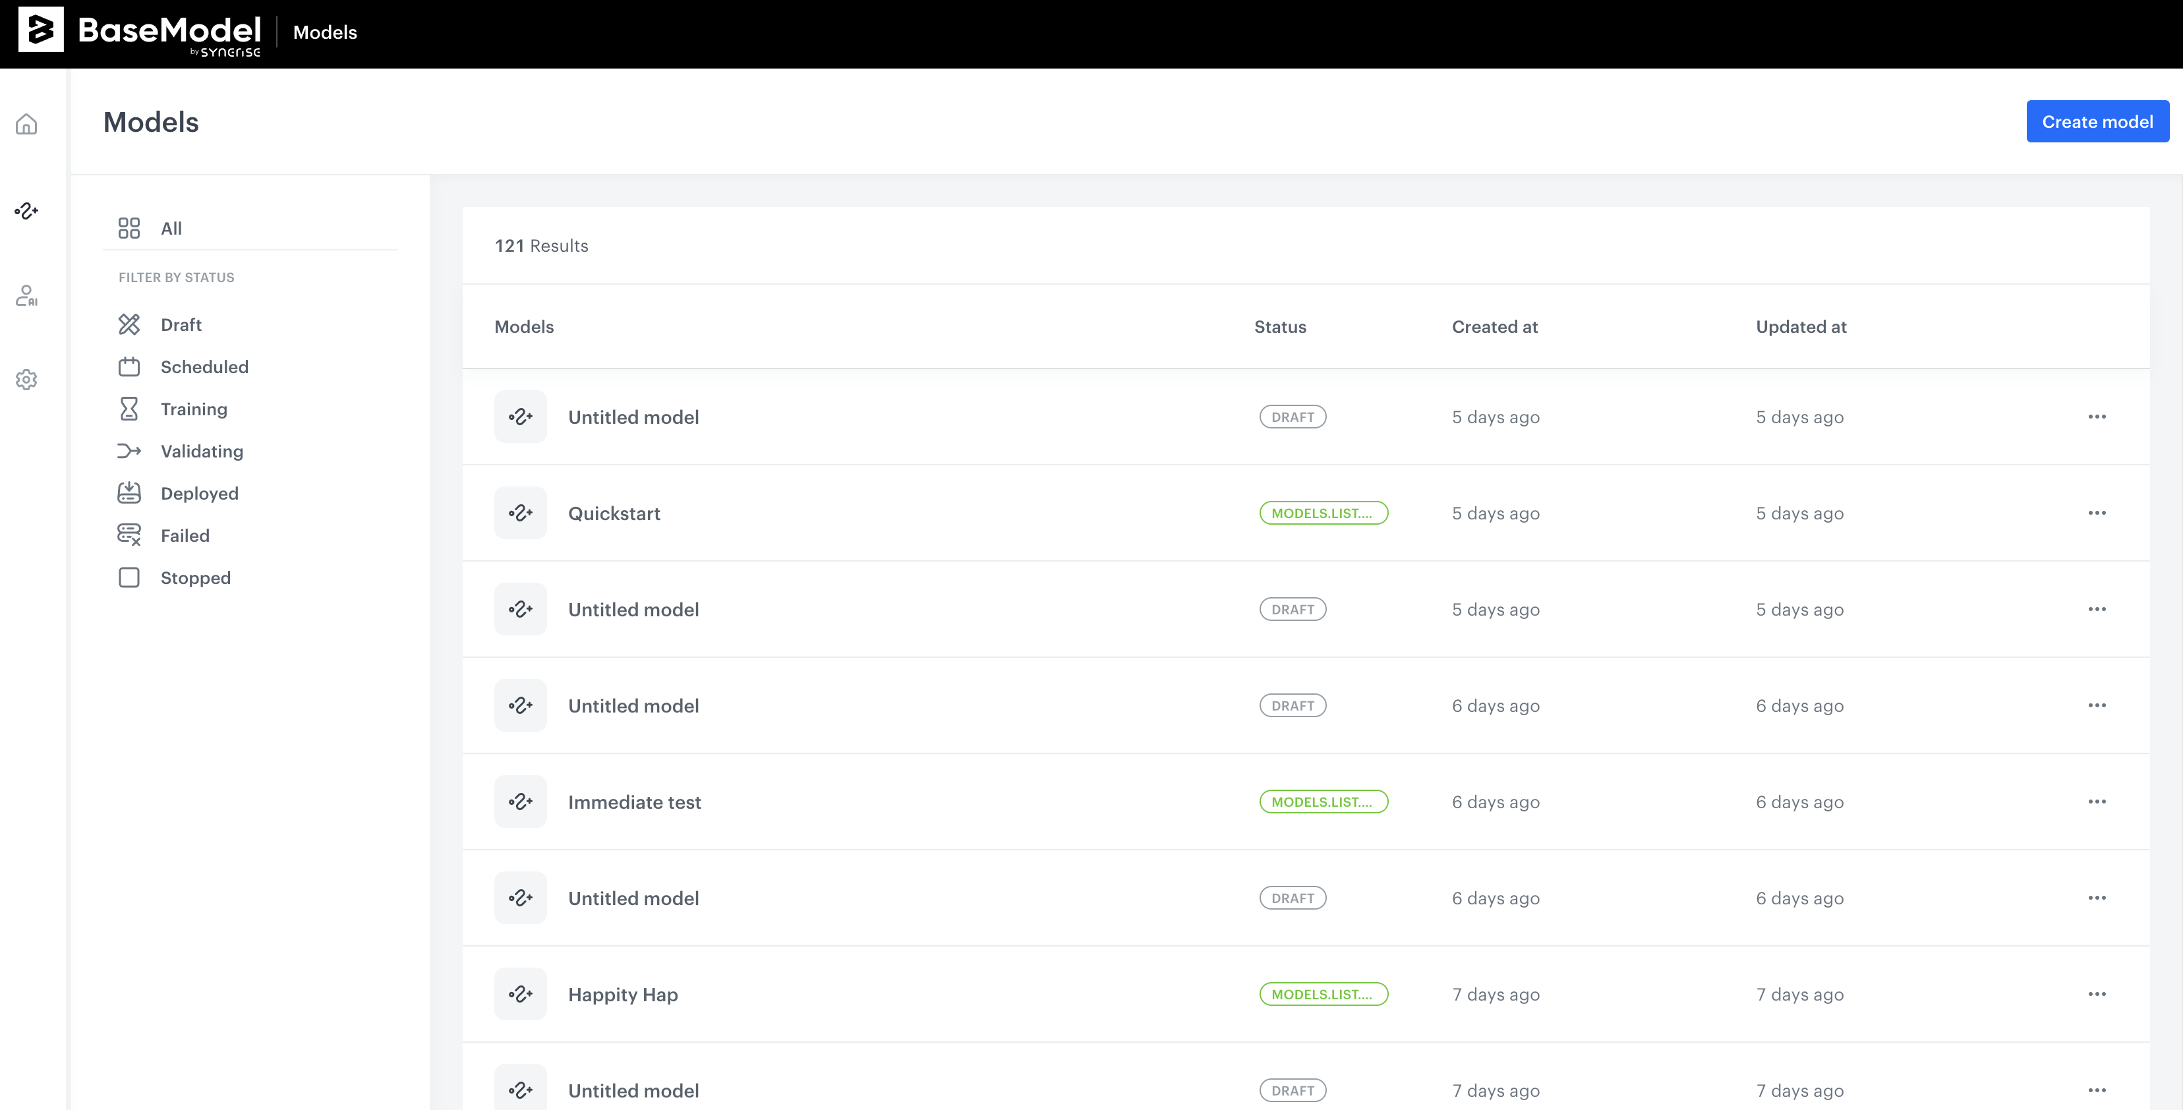Filter models by Scheduled status
Image resolution: width=2183 pixels, height=1110 pixels.
coord(204,367)
